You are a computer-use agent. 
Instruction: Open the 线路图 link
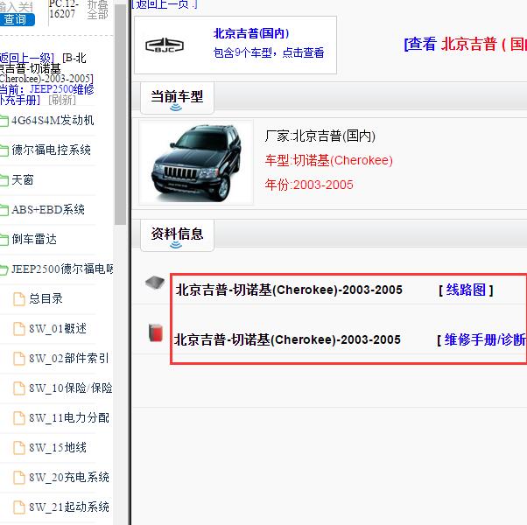466,290
